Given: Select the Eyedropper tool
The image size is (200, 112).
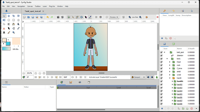Looking at the screenshot, I should 19,28.
